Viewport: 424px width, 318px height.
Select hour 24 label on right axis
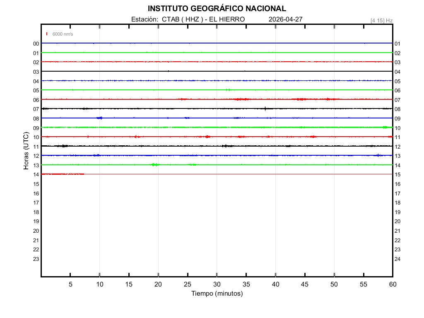397,259
